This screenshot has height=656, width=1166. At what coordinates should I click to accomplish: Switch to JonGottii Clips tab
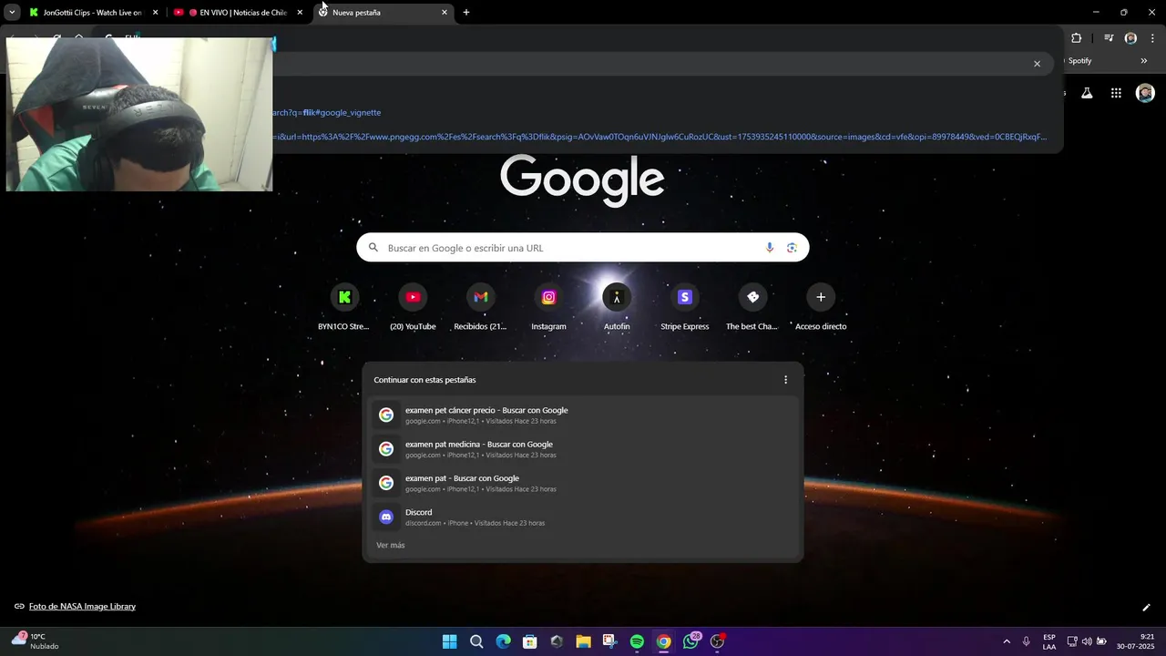click(x=94, y=13)
